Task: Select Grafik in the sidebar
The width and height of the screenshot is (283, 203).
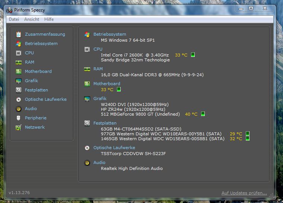Action: (x=31, y=81)
